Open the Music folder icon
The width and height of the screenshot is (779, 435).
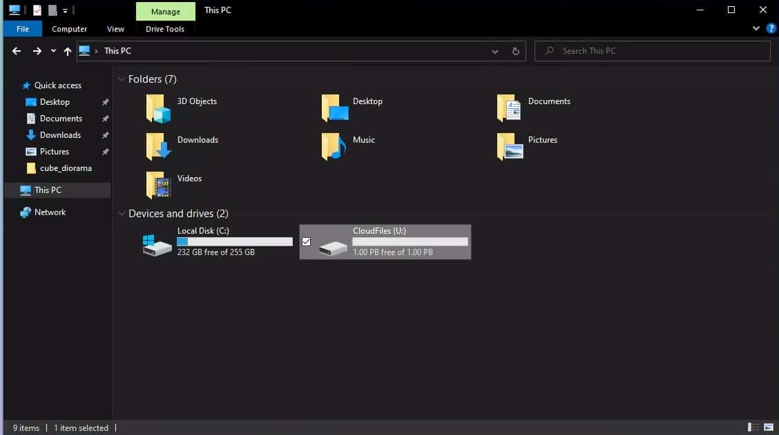pyautogui.click(x=334, y=147)
